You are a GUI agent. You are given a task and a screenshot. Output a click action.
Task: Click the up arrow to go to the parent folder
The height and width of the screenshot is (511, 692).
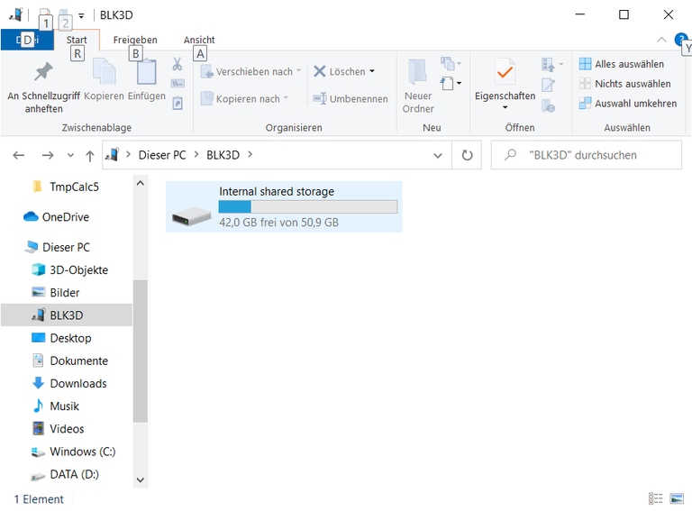[x=89, y=155]
